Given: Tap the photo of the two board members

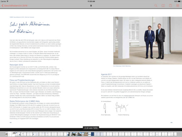Looking at the screenshot, I should [x=148, y=40].
